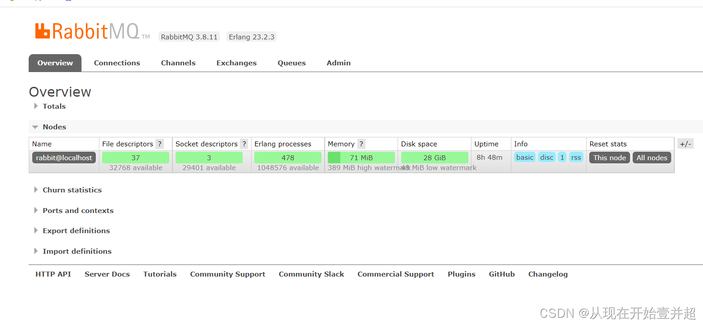Click the Disk space bar 28 GiB
Image resolution: width=703 pixels, height=324 pixels.
pos(435,158)
